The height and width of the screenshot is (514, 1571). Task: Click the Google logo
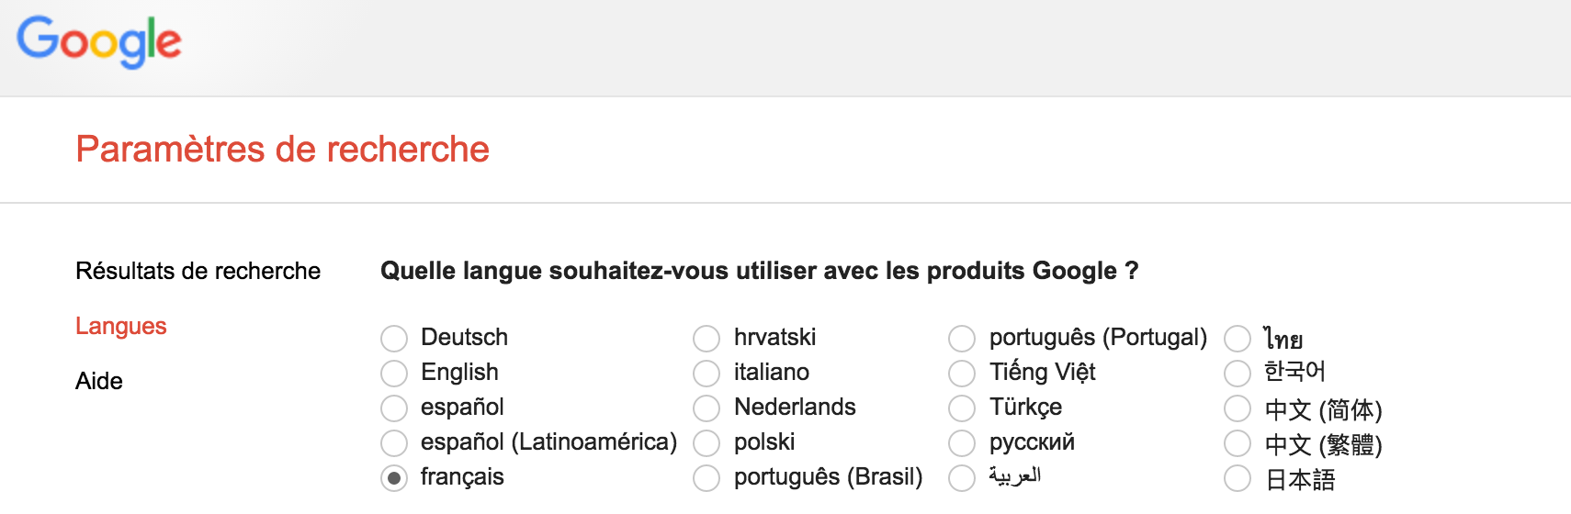point(99,41)
